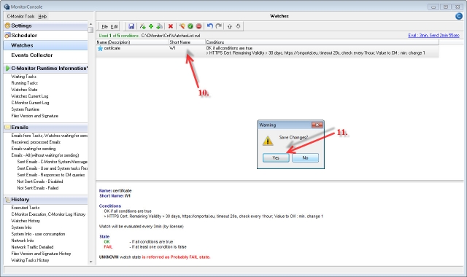Image resolution: width=467 pixels, height=277 pixels.
Task: Sort by Name (Description) column header
Action: 133,42
